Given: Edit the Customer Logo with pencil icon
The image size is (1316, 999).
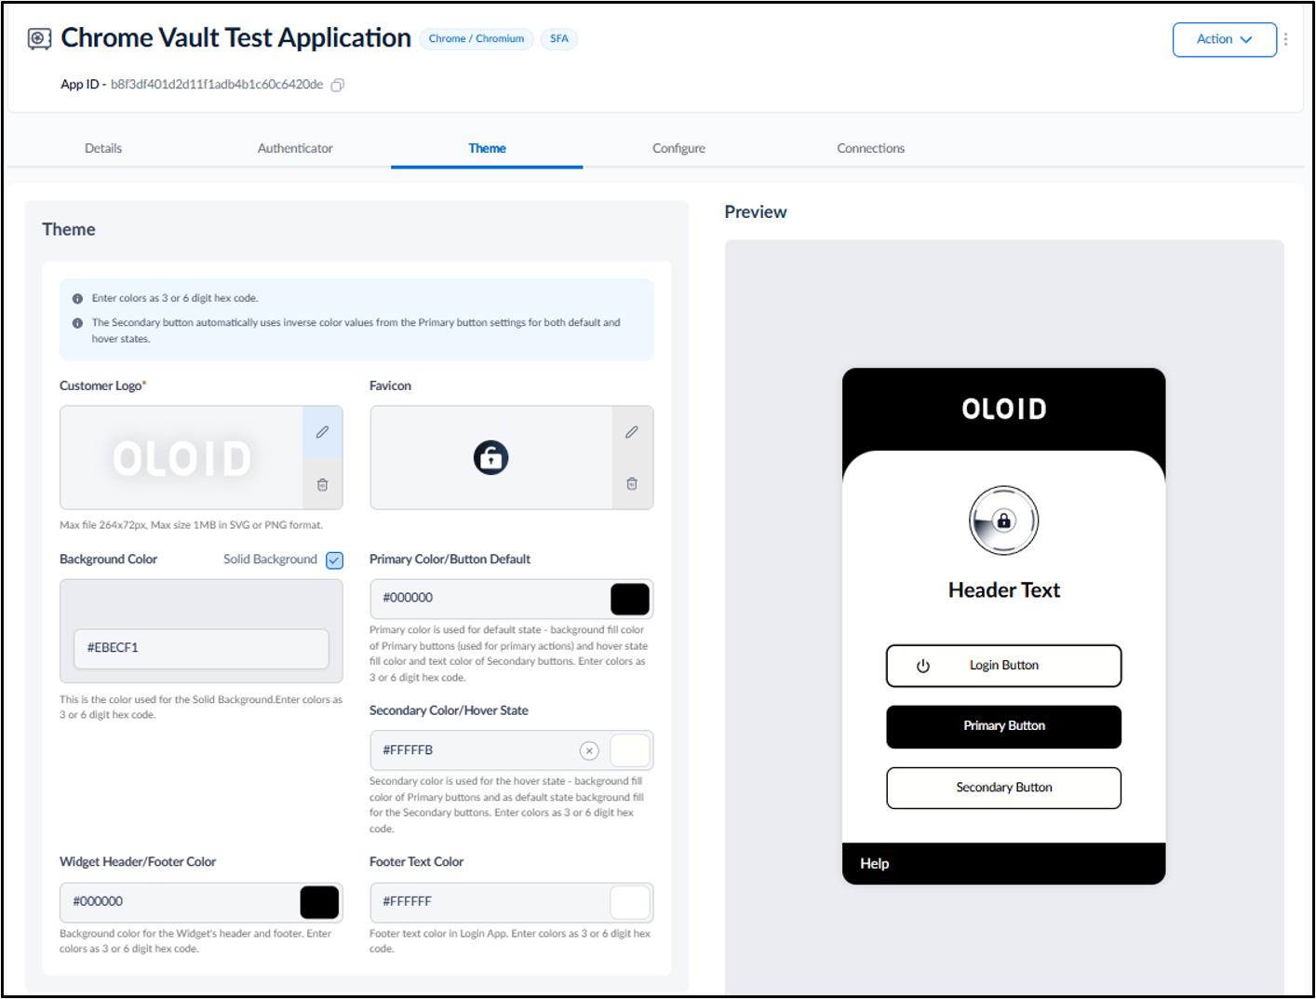Looking at the screenshot, I should click(322, 432).
